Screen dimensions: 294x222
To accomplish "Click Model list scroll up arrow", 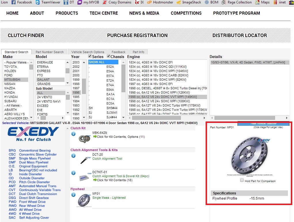I will pyautogui.click(x=67, y=62).
